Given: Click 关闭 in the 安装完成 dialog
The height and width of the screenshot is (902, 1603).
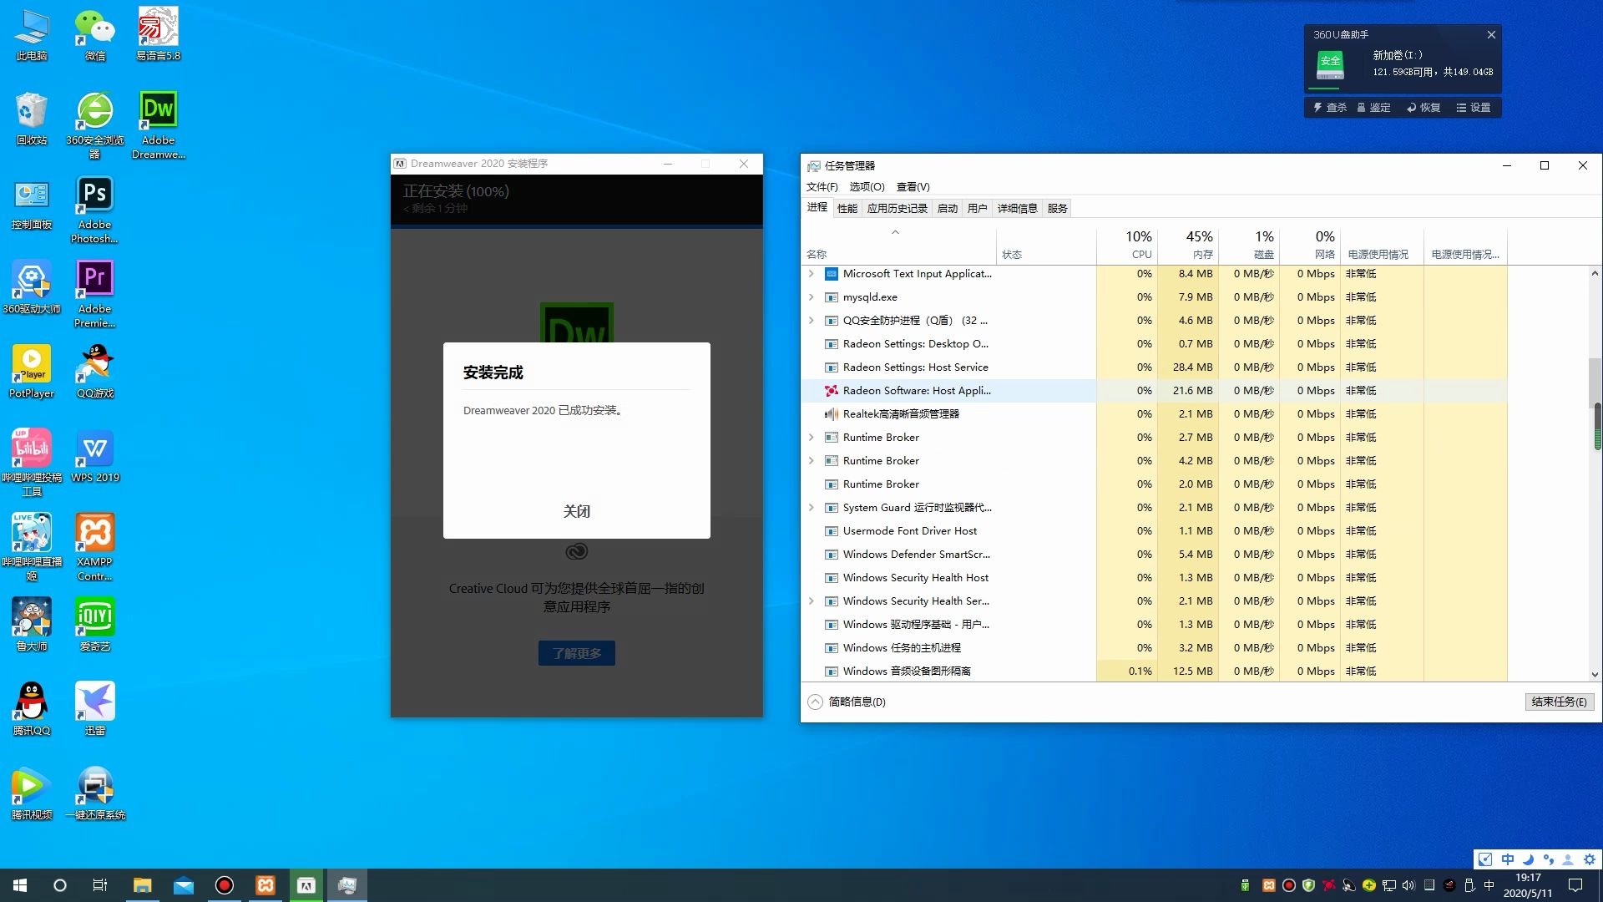Looking at the screenshot, I should (x=576, y=511).
